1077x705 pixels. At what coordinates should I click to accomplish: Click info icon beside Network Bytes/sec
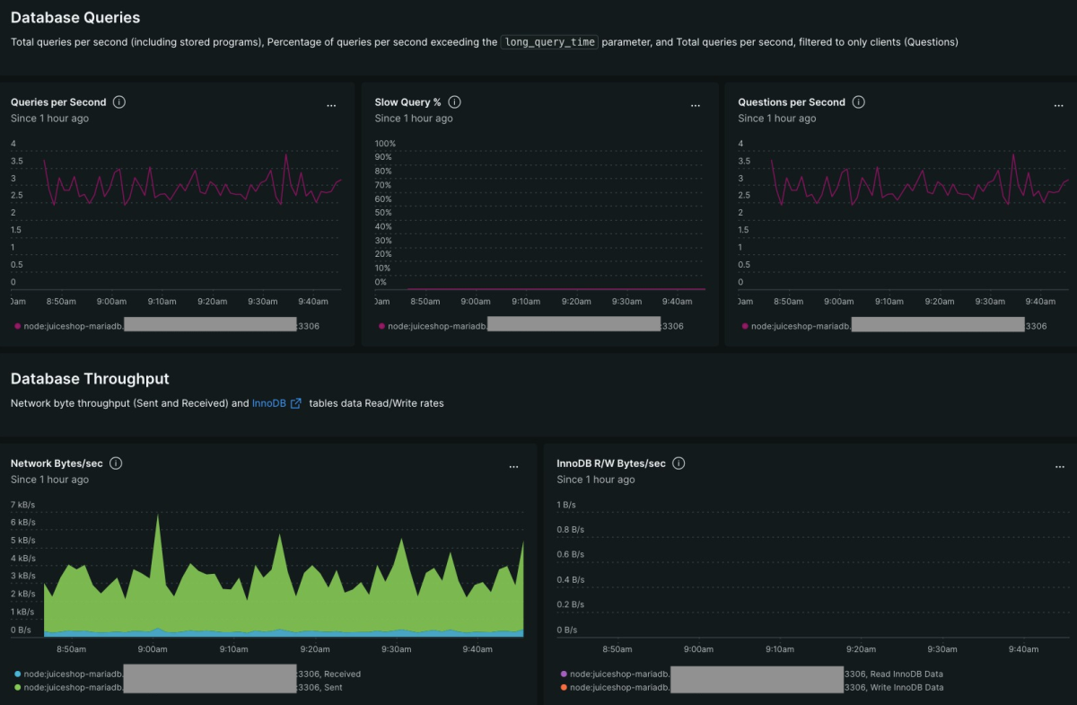[116, 463]
